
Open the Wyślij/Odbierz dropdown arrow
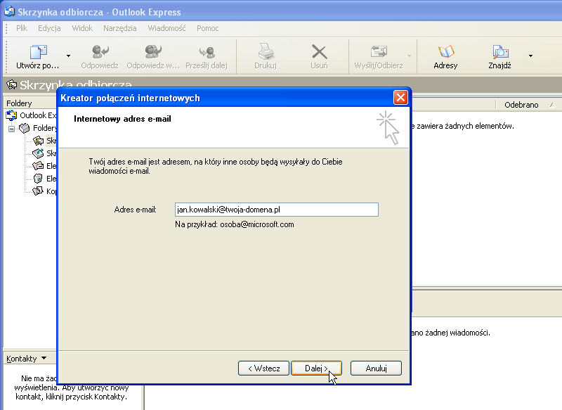(x=409, y=56)
